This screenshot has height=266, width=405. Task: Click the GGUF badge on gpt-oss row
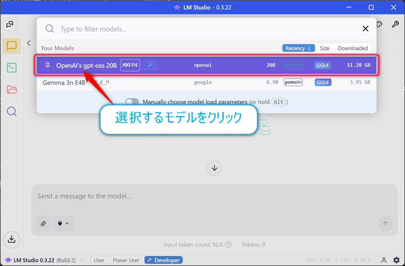(x=323, y=65)
